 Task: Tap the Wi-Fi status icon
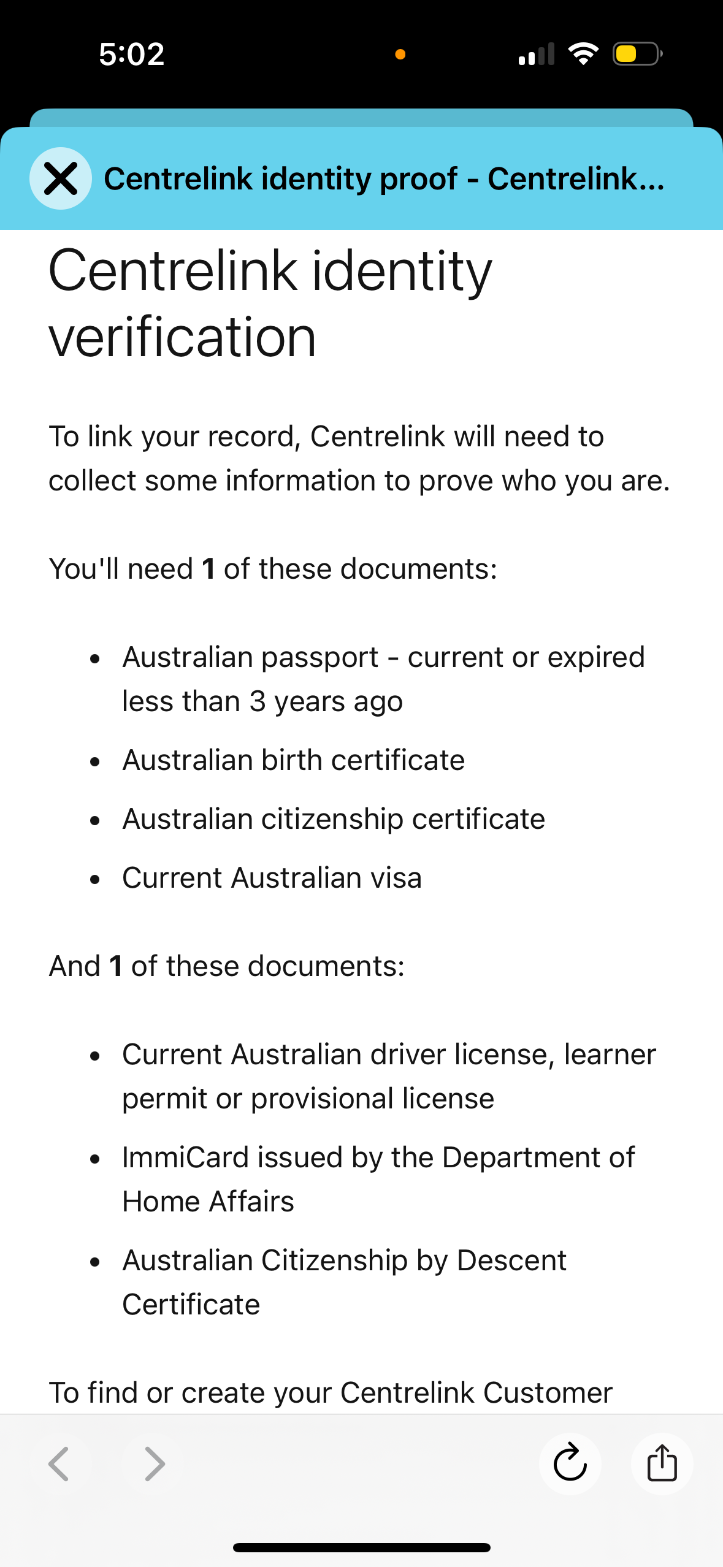coord(583,54)
